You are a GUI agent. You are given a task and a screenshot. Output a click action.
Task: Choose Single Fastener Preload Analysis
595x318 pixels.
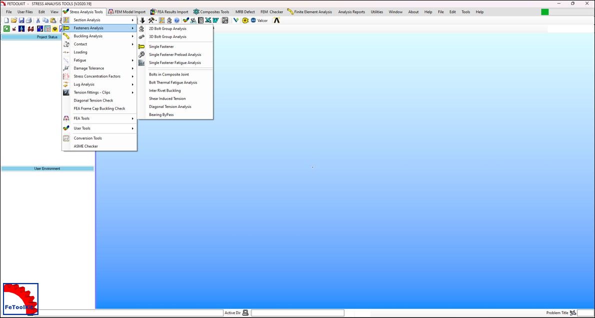point(175,54)
